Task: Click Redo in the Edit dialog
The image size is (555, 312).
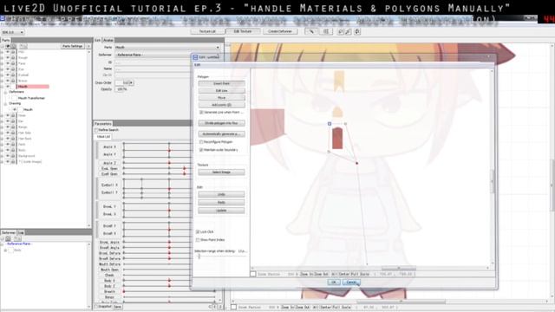Action: point(221,202)
